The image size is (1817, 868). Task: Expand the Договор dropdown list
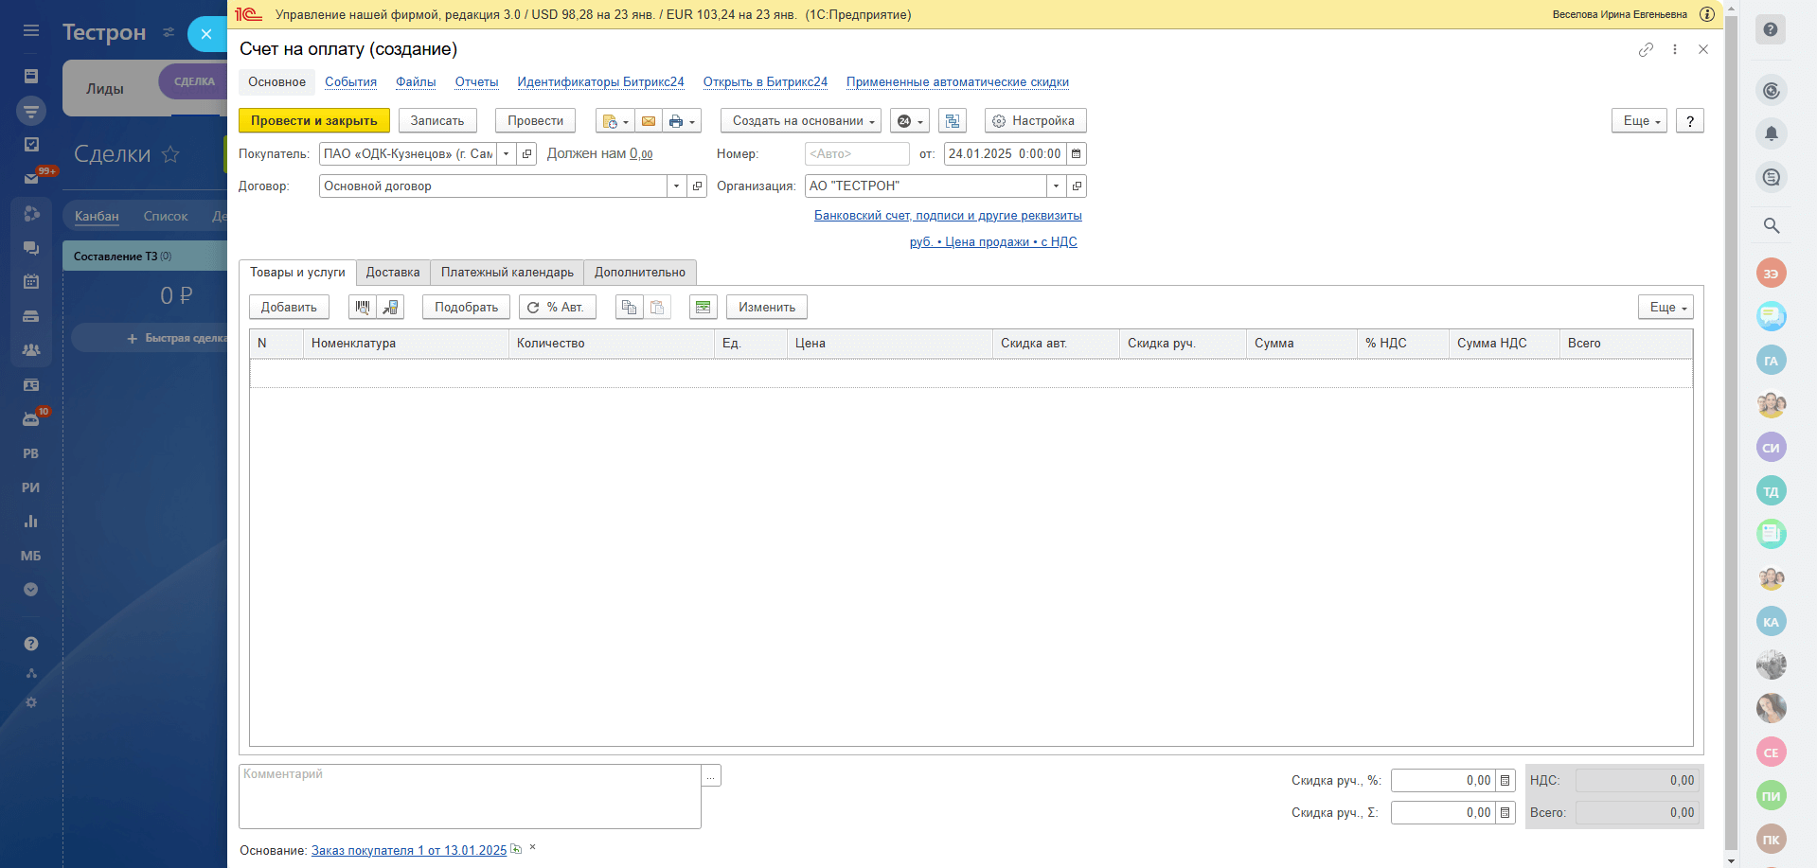click(676, 186)
